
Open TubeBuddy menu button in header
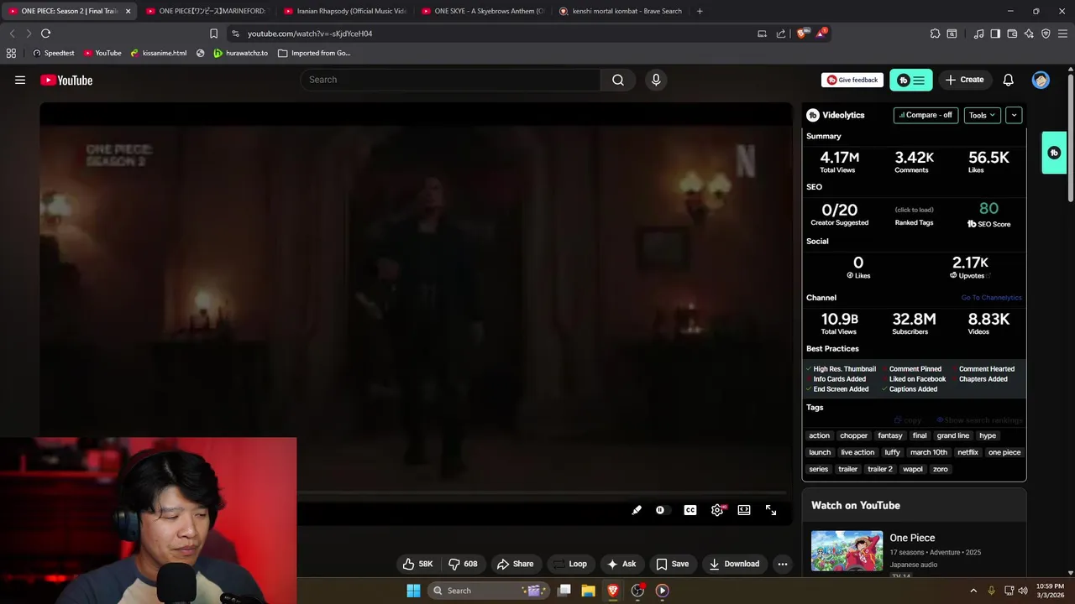[911, 80]
